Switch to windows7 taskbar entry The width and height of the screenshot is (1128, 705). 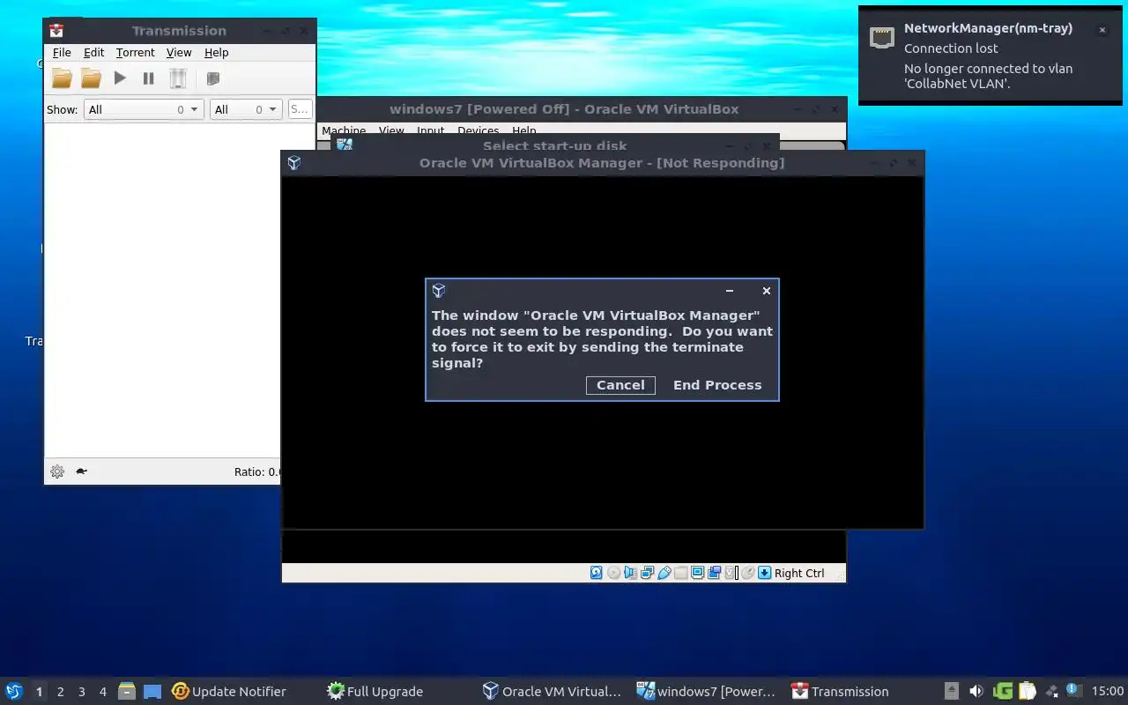click(x=707, y=692)
